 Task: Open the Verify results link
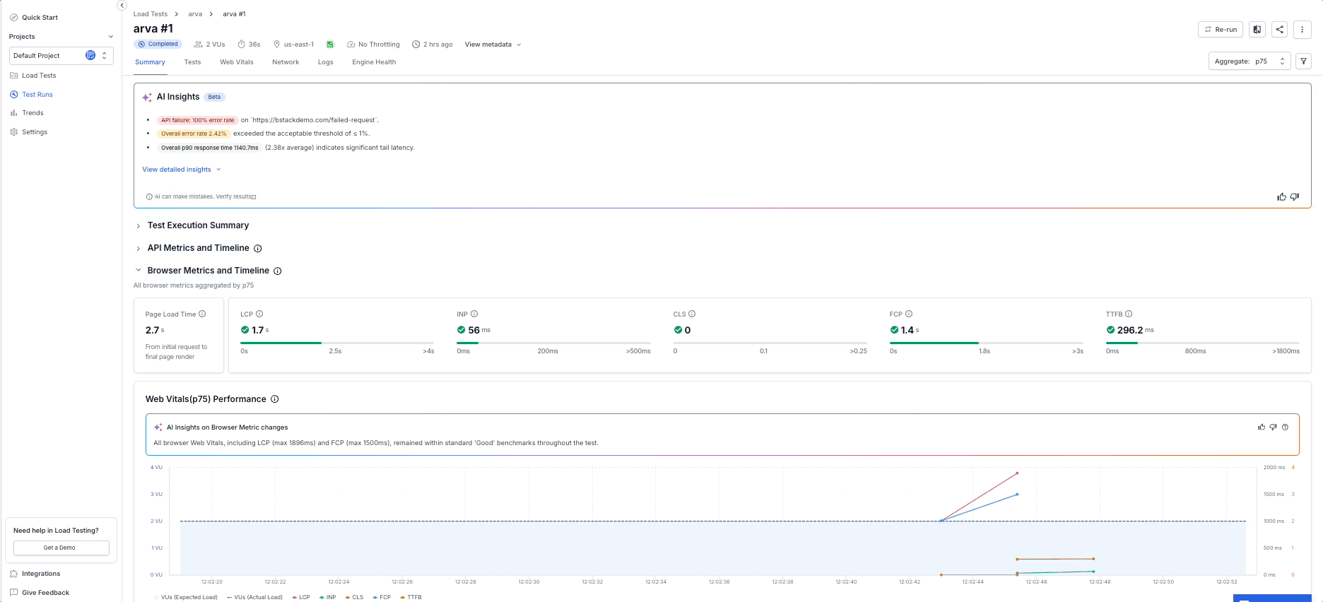coord(236,197)
